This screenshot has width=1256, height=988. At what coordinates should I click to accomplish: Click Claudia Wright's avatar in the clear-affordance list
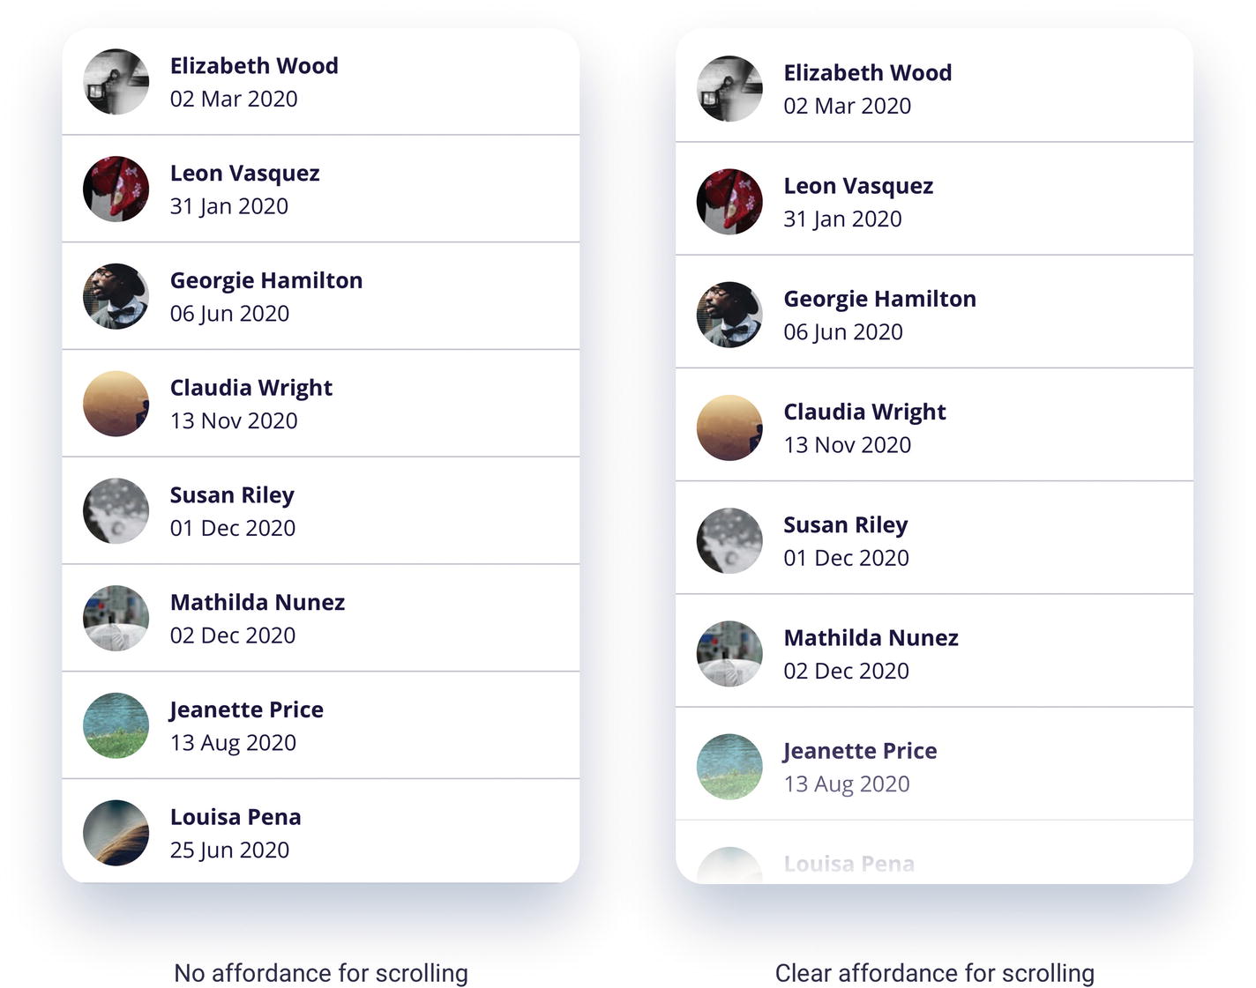tap(729, 427)
